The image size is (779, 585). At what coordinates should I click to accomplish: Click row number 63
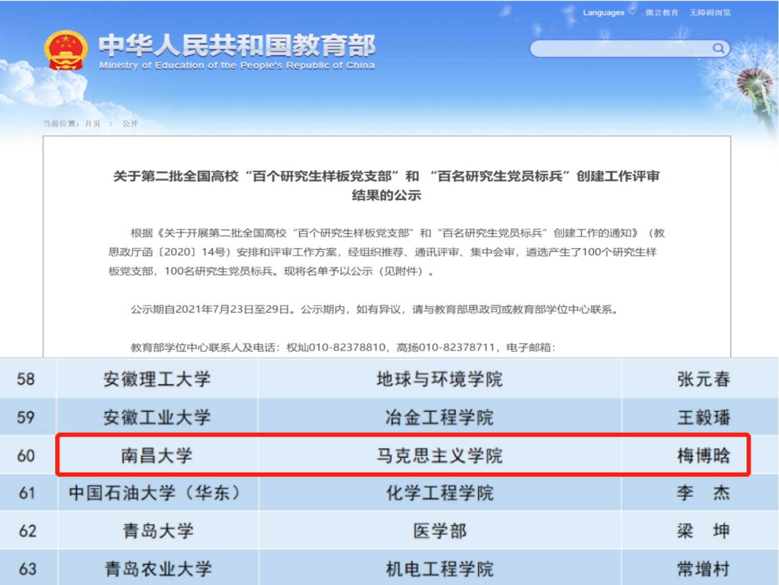click(27, 568)
